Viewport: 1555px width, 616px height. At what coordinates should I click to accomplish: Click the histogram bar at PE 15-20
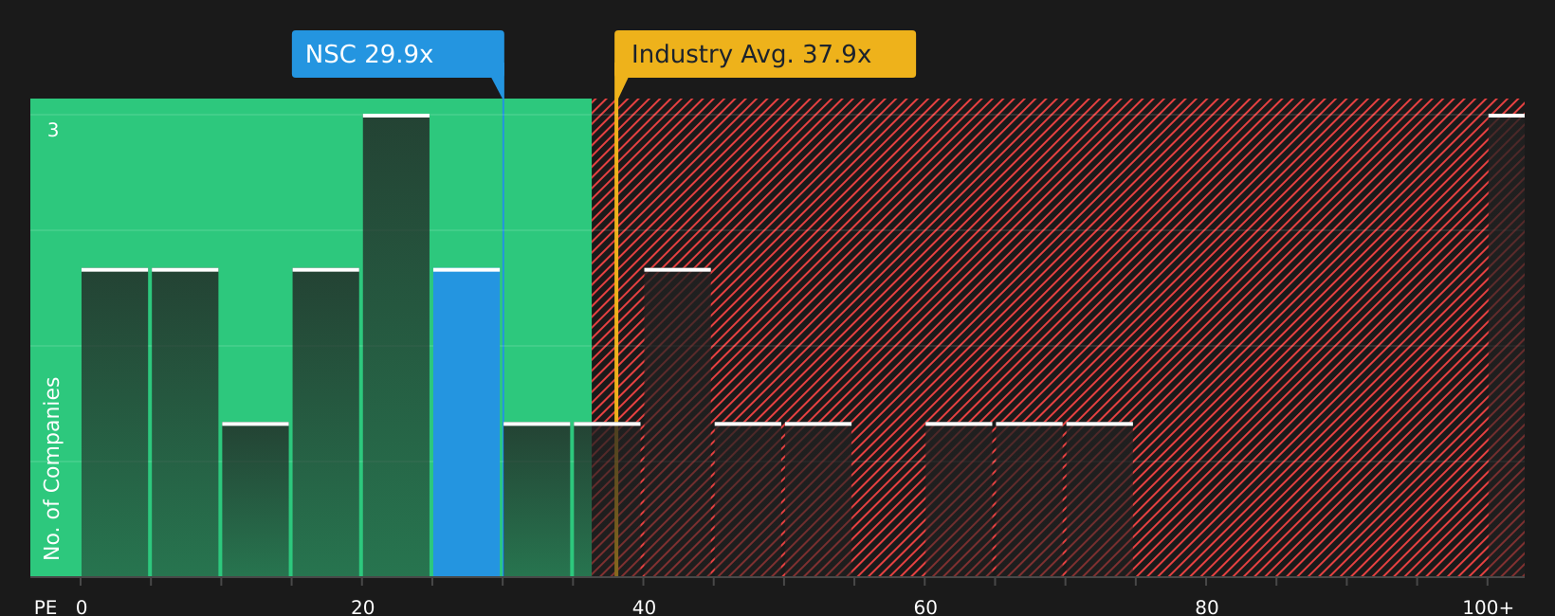click(x=326, y=423)
